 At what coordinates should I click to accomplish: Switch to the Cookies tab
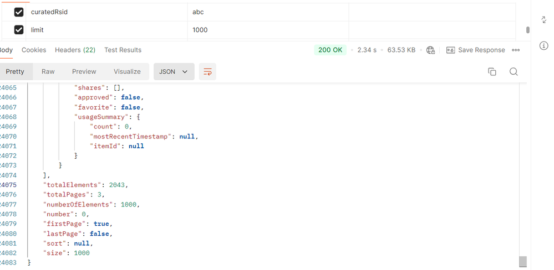tap(34, 50)
